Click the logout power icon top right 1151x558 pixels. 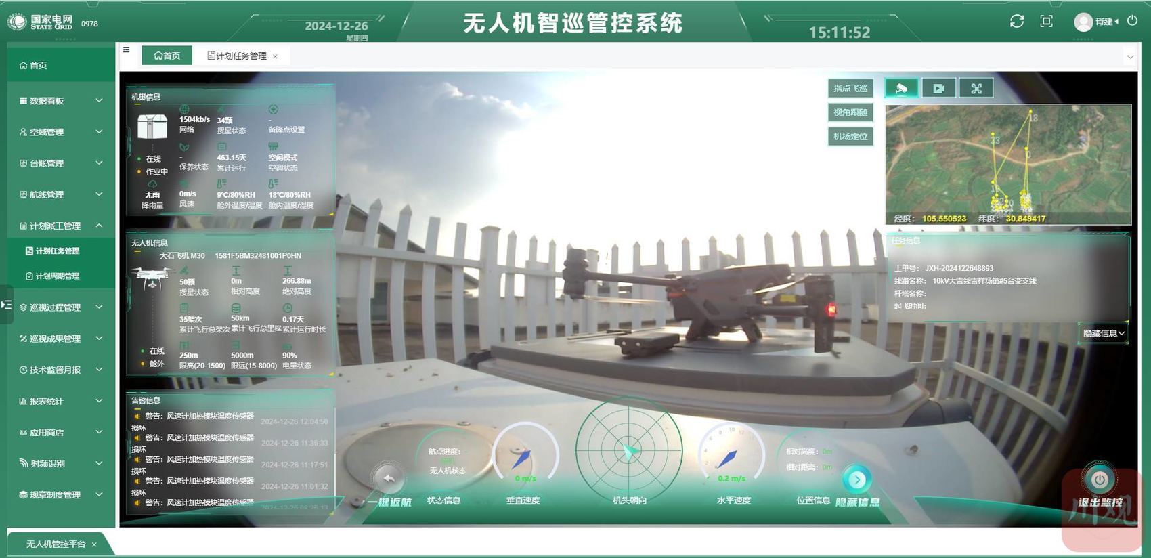click(1132, 21)
